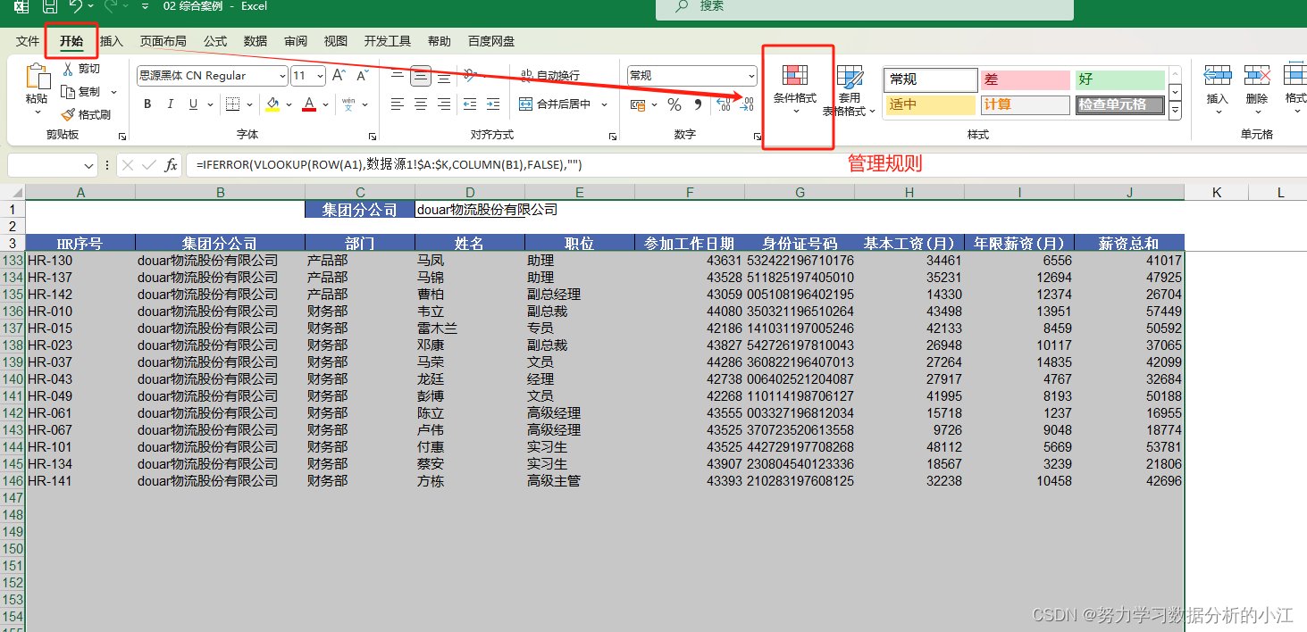Click the Copy (复制) button
1307x632 pixels.
tap(81, 92)
